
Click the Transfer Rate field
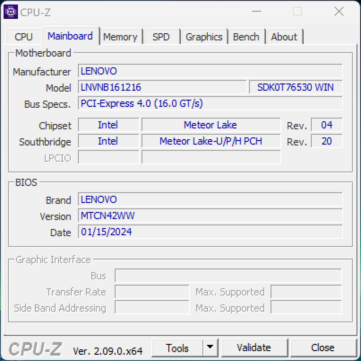pyautogui.click(x=152, y=291)
